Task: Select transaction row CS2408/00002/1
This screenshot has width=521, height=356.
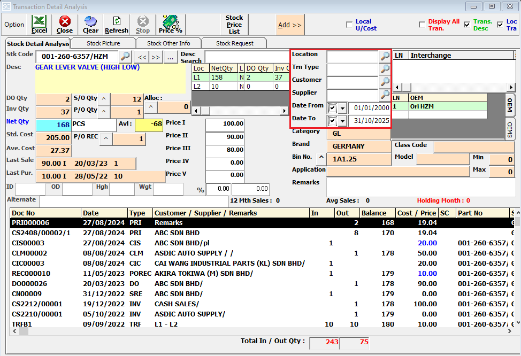Action: click(x=263, y=233)
